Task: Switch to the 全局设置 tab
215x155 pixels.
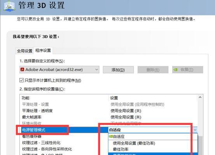Action: pos(24,51)
